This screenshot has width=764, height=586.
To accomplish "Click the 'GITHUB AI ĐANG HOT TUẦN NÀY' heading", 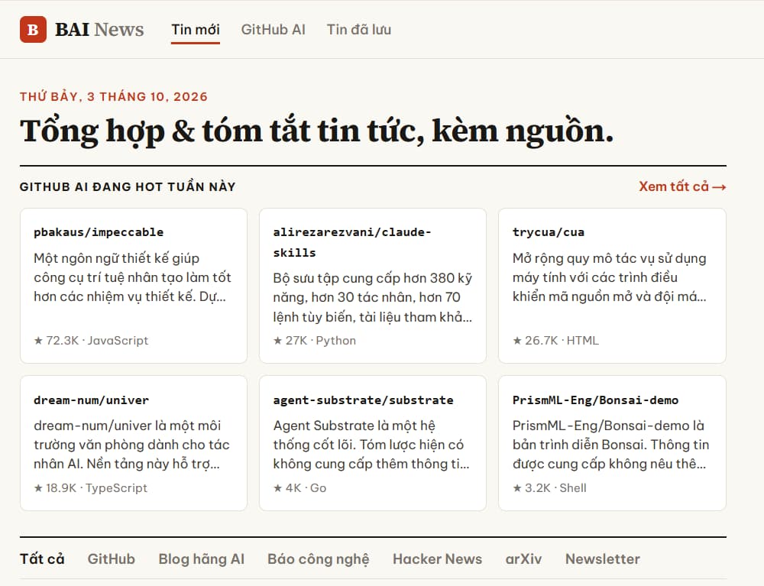I will click(x=128, y=186).
